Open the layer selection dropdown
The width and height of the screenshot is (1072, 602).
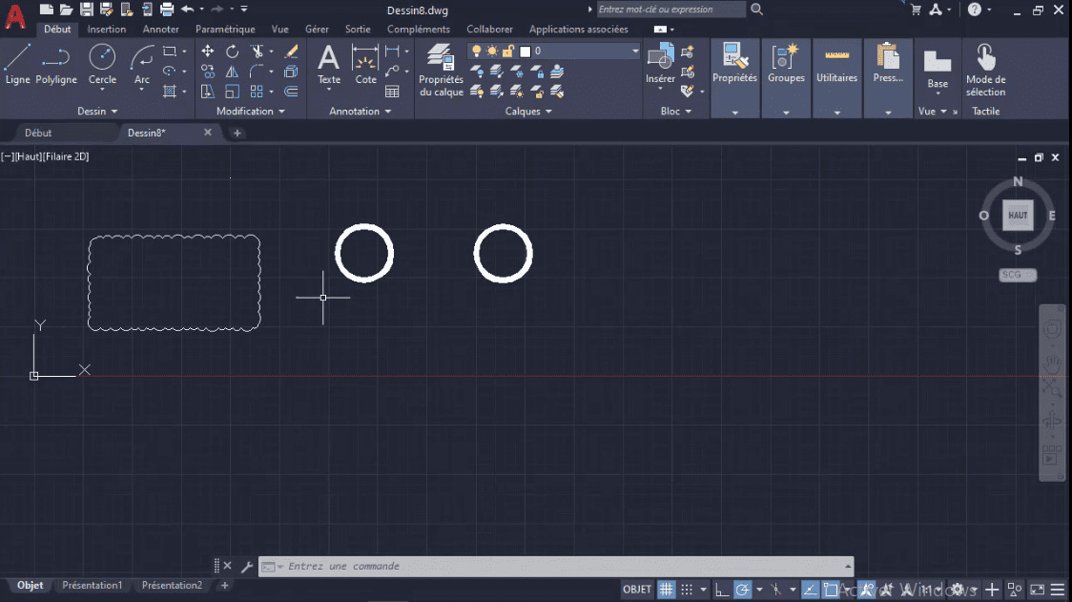click(635, 51)
